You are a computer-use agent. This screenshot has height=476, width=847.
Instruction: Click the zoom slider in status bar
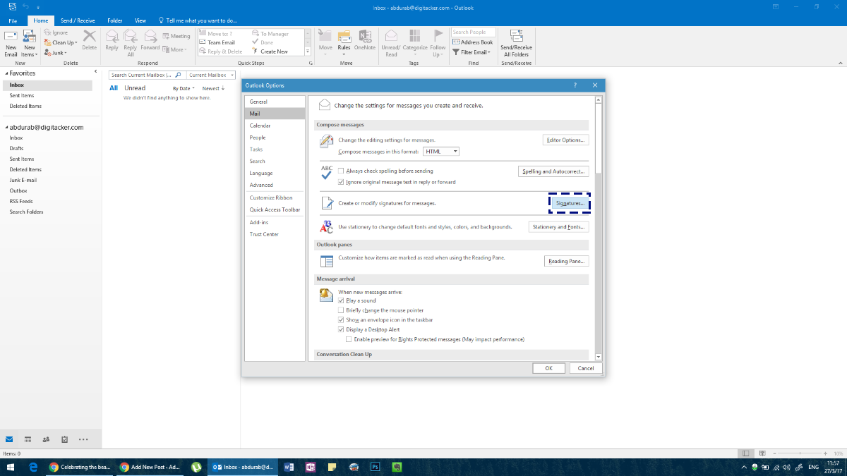point(801,453)
